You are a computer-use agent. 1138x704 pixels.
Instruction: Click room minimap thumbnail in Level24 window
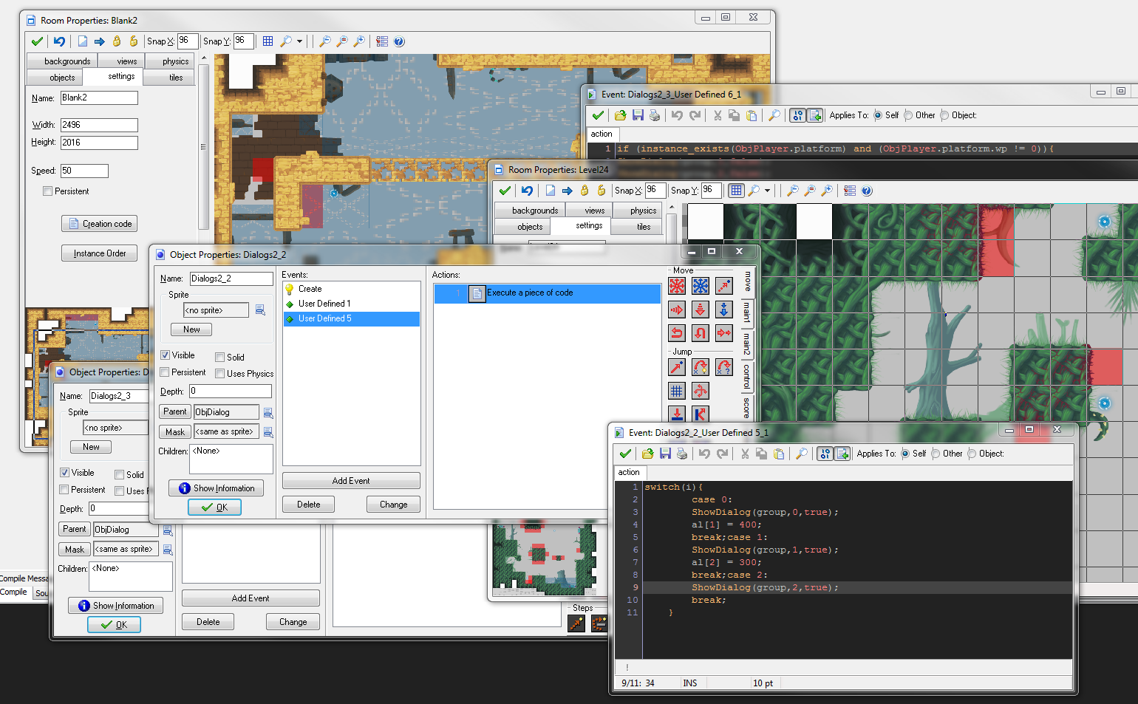(x=545, y=558)
